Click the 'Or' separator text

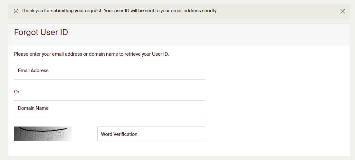click(17, 92)
